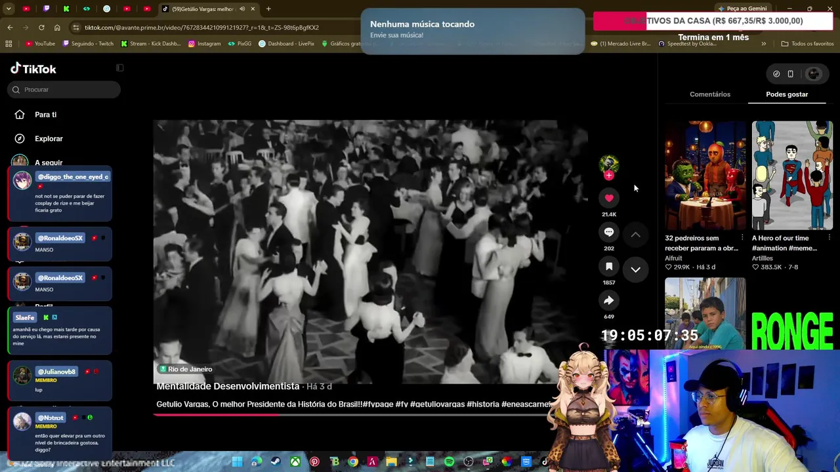Viewport: 840px width, 472px height.
Task: Open the TikTok coins icon at top right
Action: click(x=776, y=74)
